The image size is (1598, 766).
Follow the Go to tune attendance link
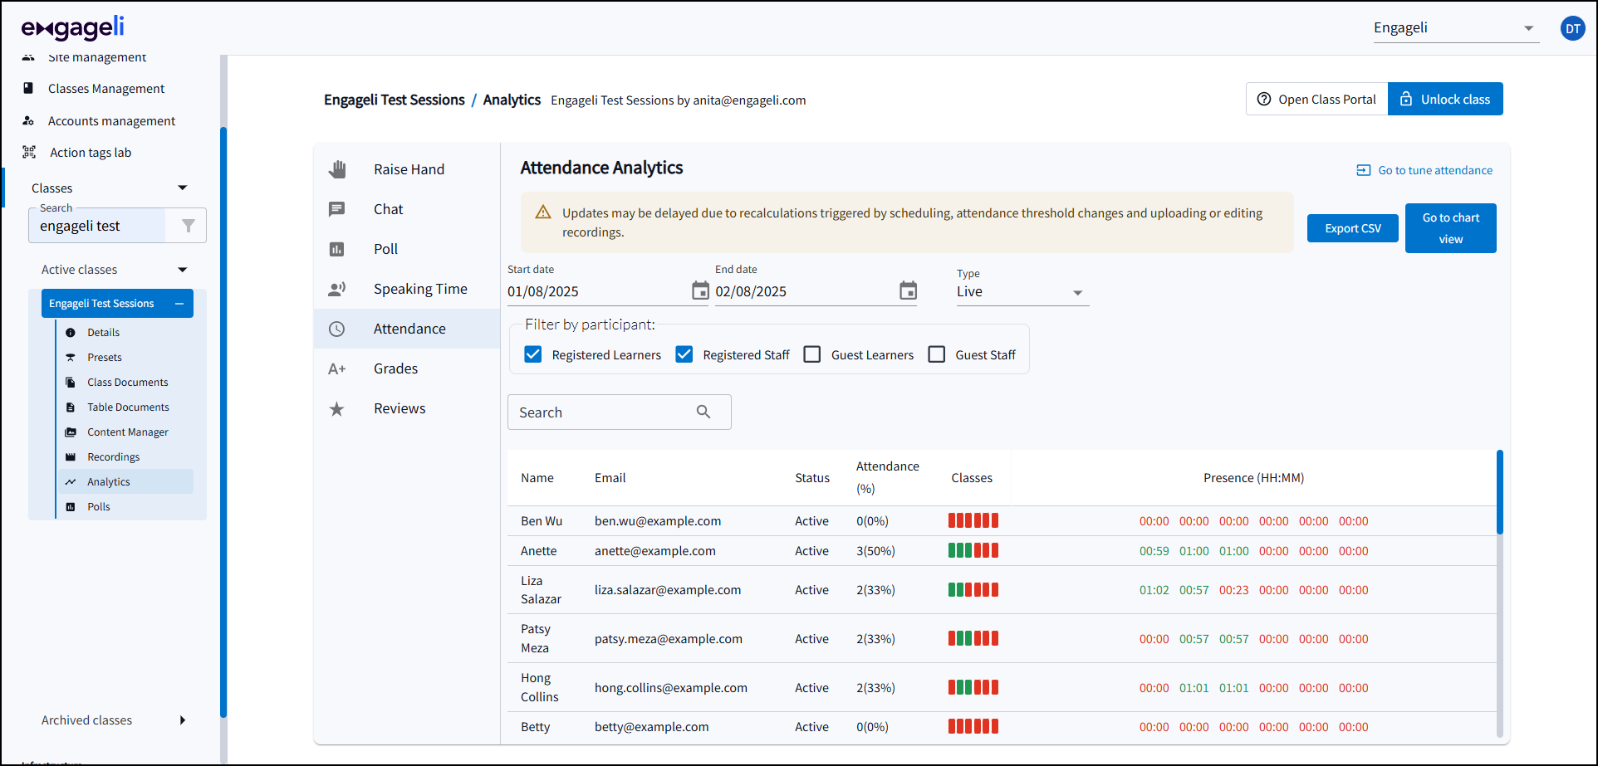point(1424,170)
